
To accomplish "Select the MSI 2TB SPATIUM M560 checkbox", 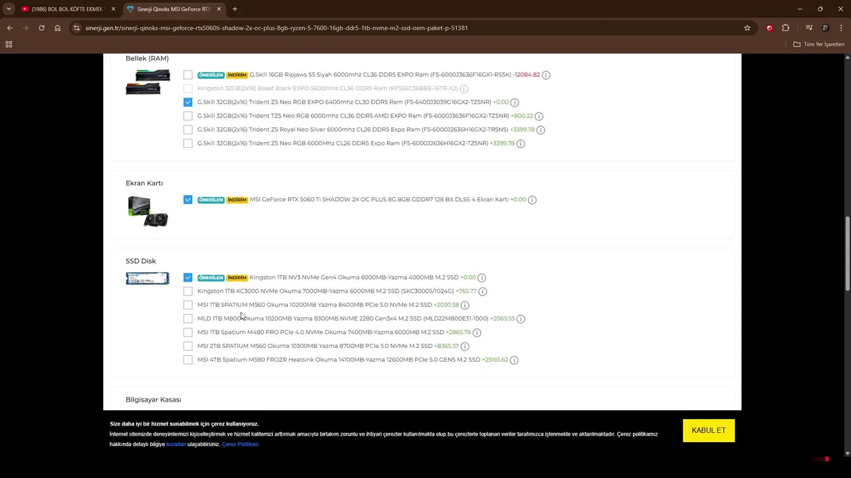I will pyautogui.click(x=188, y=346).
